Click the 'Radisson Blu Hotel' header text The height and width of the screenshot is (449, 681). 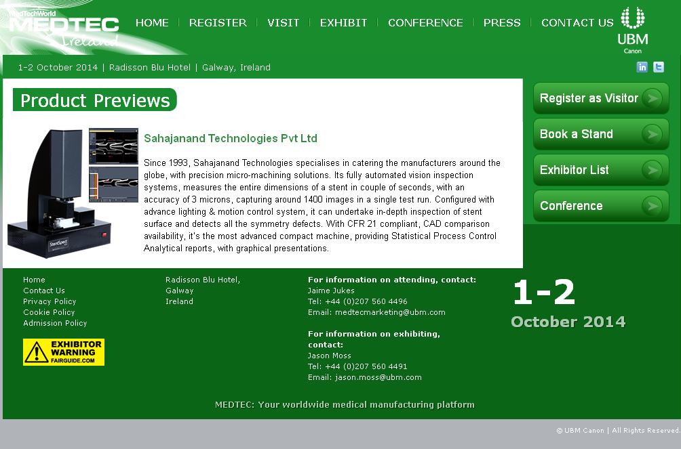pos(150,67)
